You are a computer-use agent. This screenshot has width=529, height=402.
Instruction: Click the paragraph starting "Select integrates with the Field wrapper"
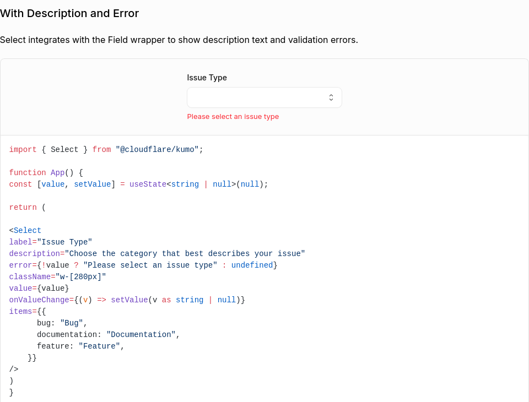(179, 40)
